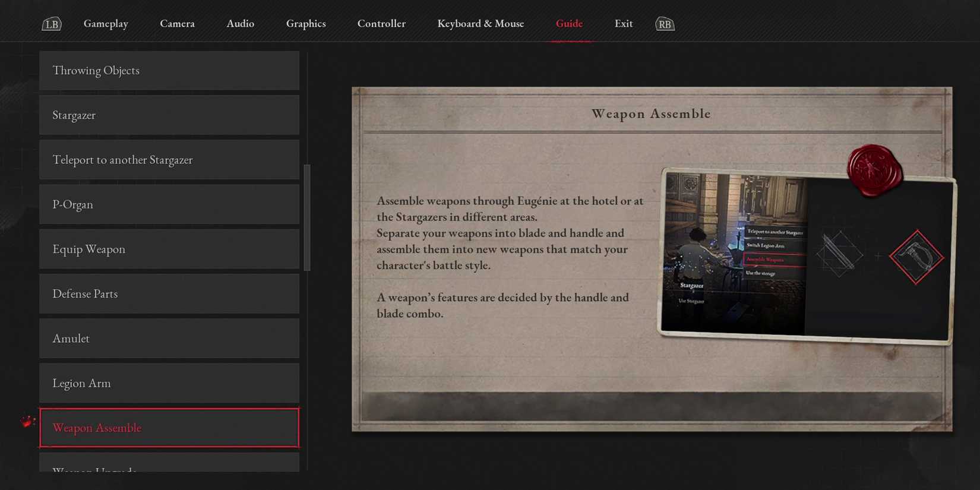Show the P-Organ guide page
This screenshot has height=490, width=980.
169,204
